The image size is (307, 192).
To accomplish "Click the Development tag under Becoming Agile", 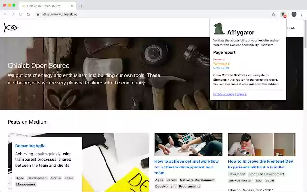I will [x=37, y=178].
